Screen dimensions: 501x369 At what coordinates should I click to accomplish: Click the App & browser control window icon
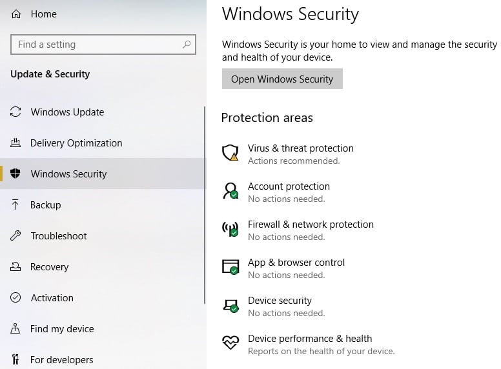click(x=230, y=267)
